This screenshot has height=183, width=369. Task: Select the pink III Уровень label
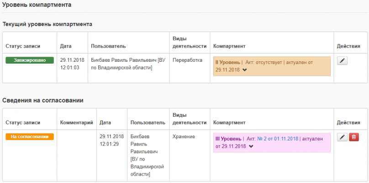coord(228,139)
